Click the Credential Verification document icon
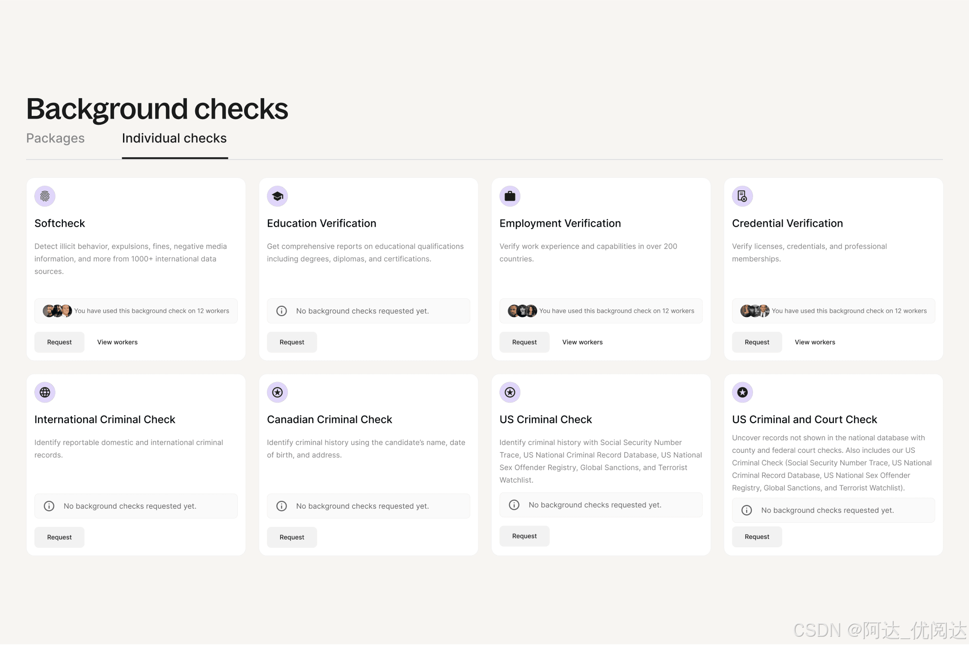Viewport: 969px width, 646px height. click(742, 196)
